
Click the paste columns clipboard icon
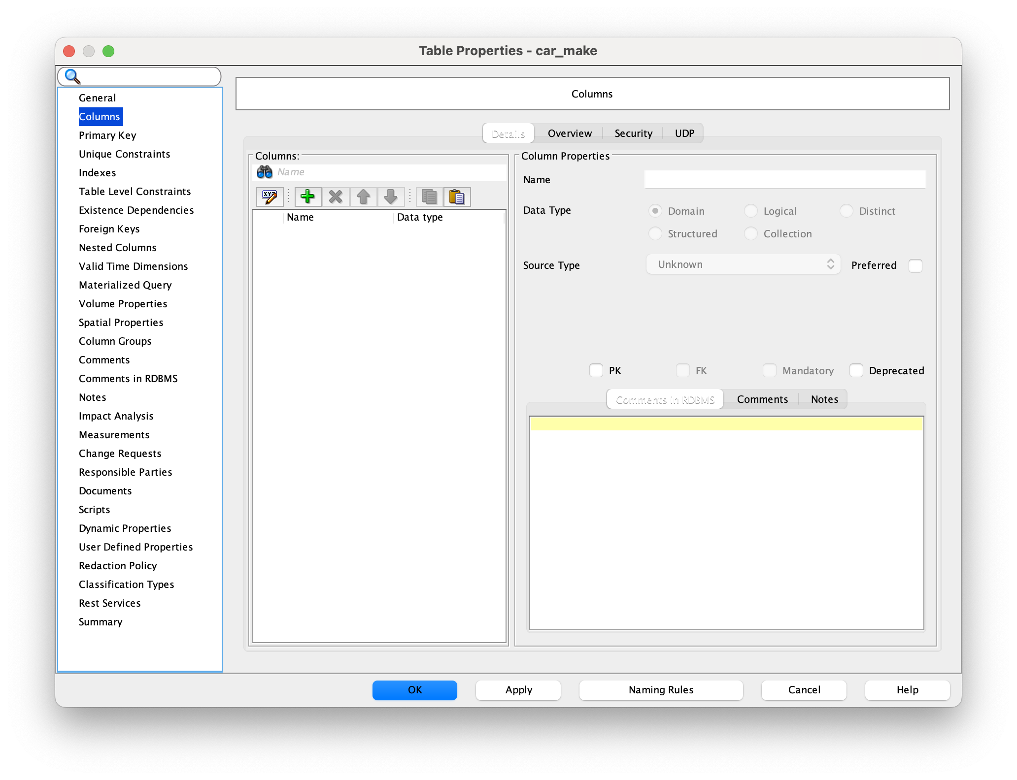click(457, 197)
